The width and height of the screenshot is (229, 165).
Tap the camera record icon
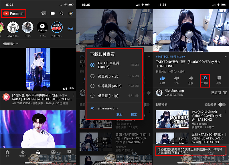click(x=53, y=13)
